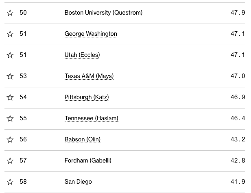Click the star next to Tennessee (Haslam)
The width and height of the screenshot is (251, 193).
[10, 119]
